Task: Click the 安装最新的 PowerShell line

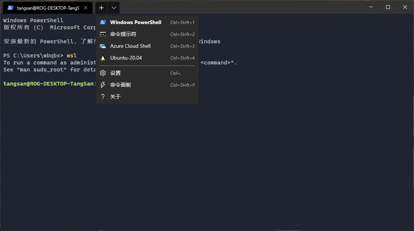Action: pos(49,41)
